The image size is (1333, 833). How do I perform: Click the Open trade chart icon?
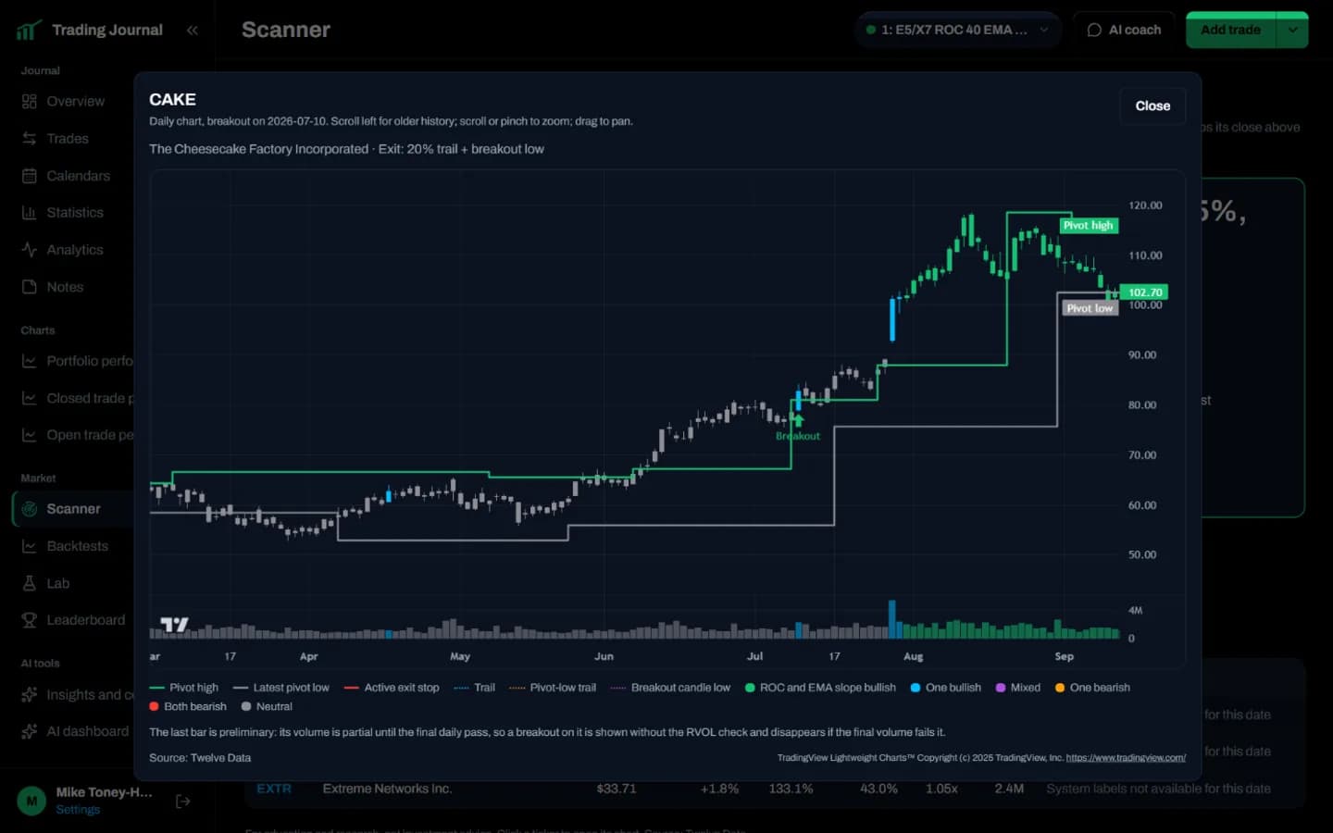click(30, 435)
